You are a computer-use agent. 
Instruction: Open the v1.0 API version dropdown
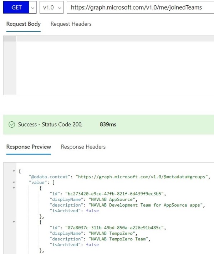[52, 7]
